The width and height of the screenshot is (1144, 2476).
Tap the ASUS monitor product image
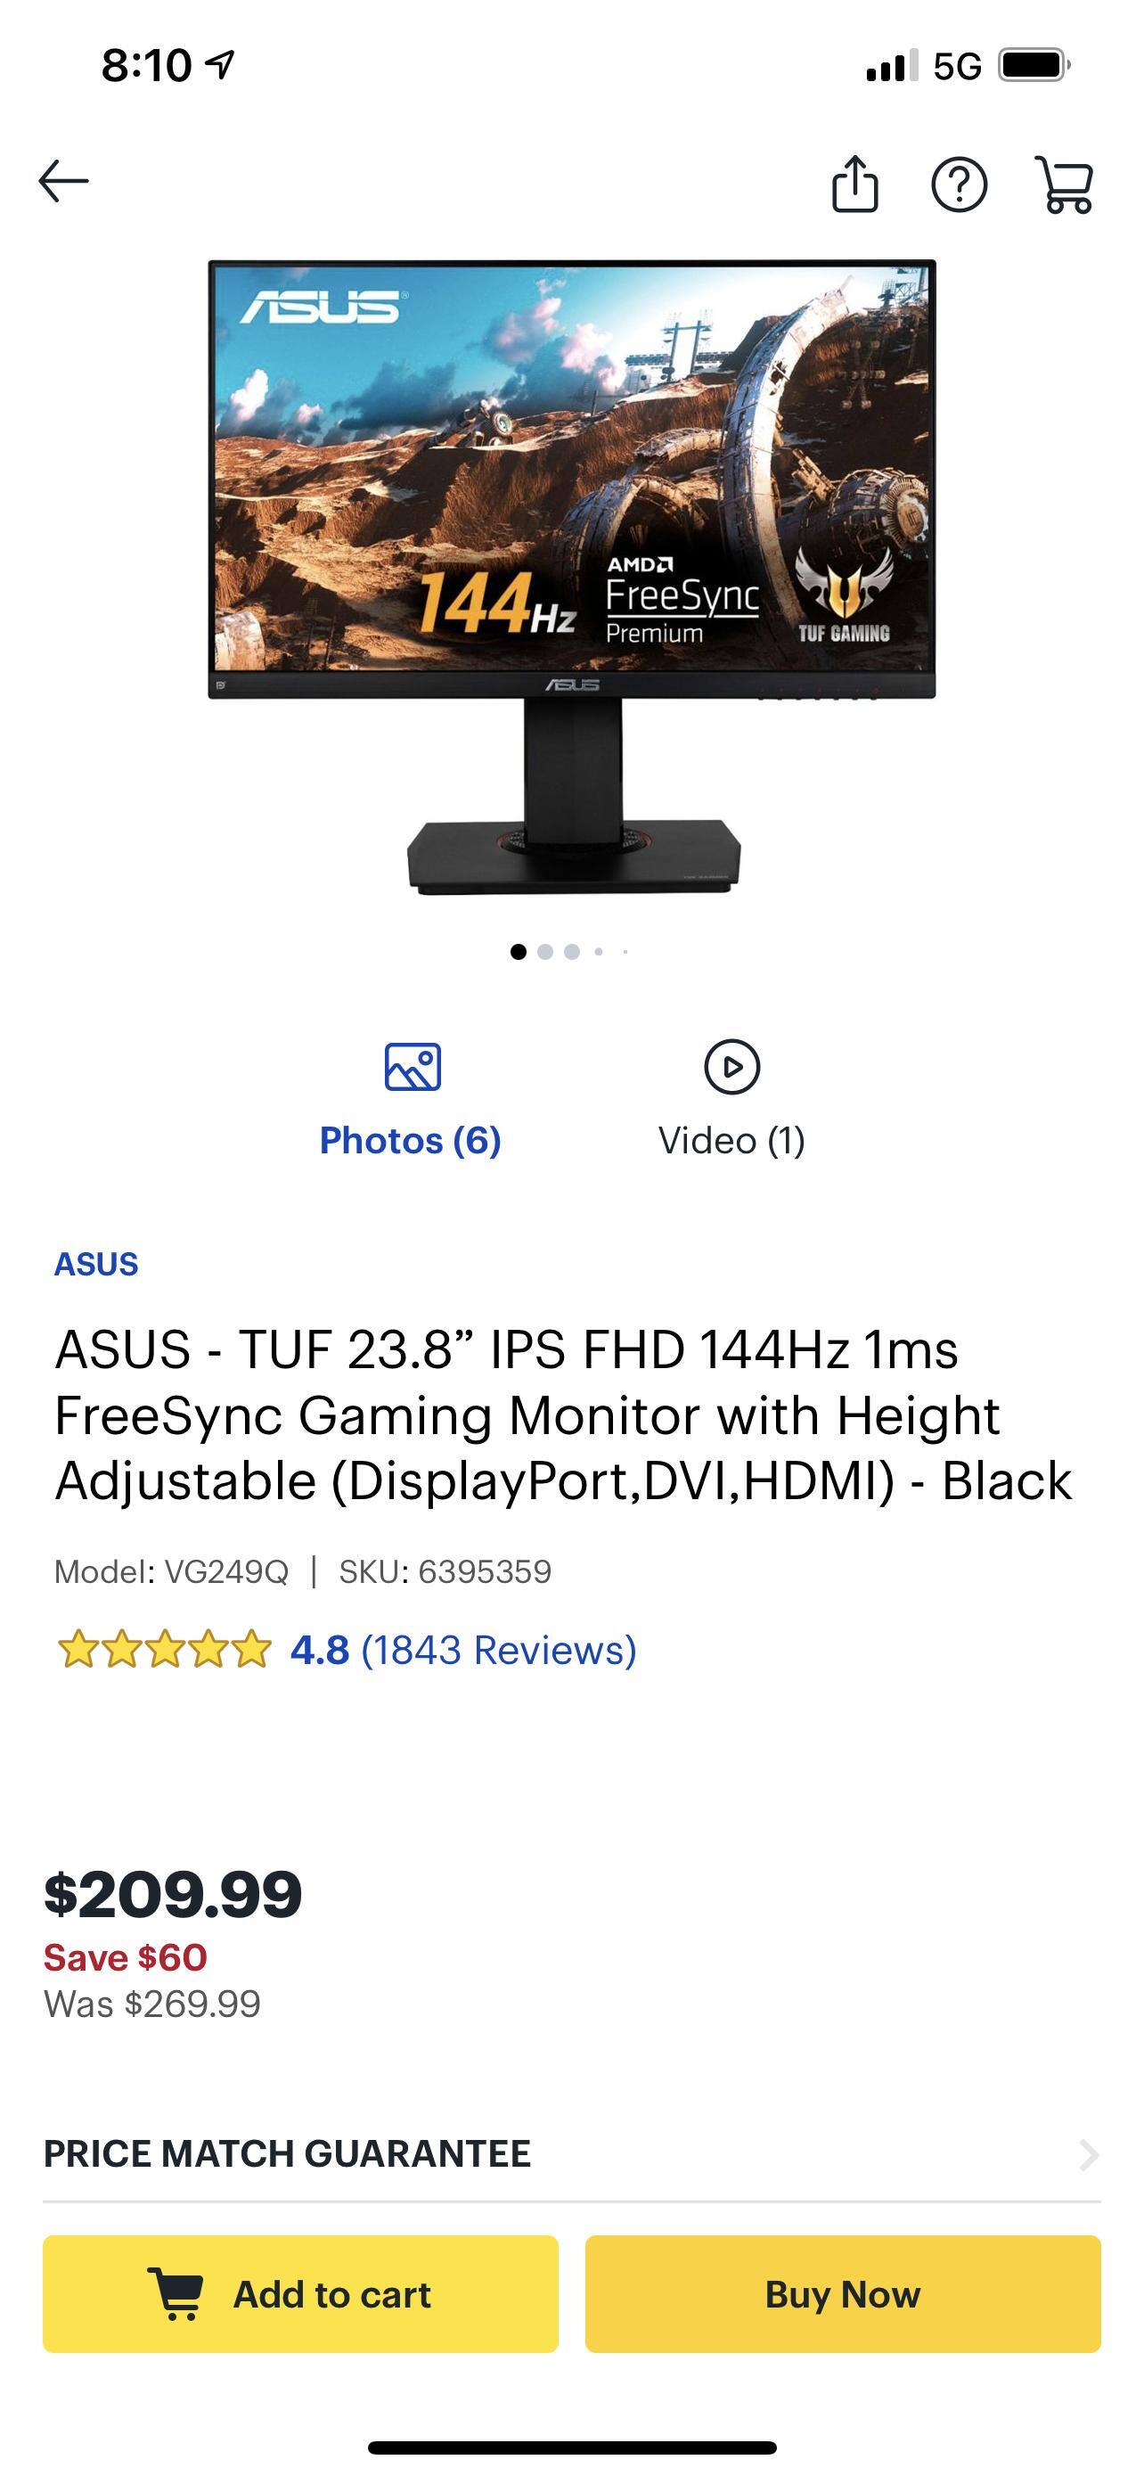click(573, 577)
